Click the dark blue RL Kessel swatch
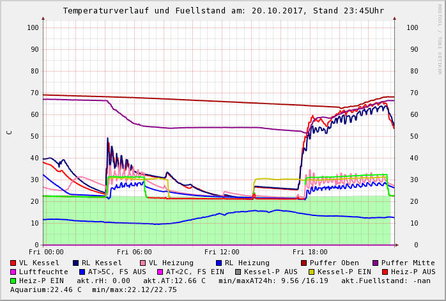Image resolution: width=446 pixels, height=301 pixels. pyautogui.click(x=76, y=263)
